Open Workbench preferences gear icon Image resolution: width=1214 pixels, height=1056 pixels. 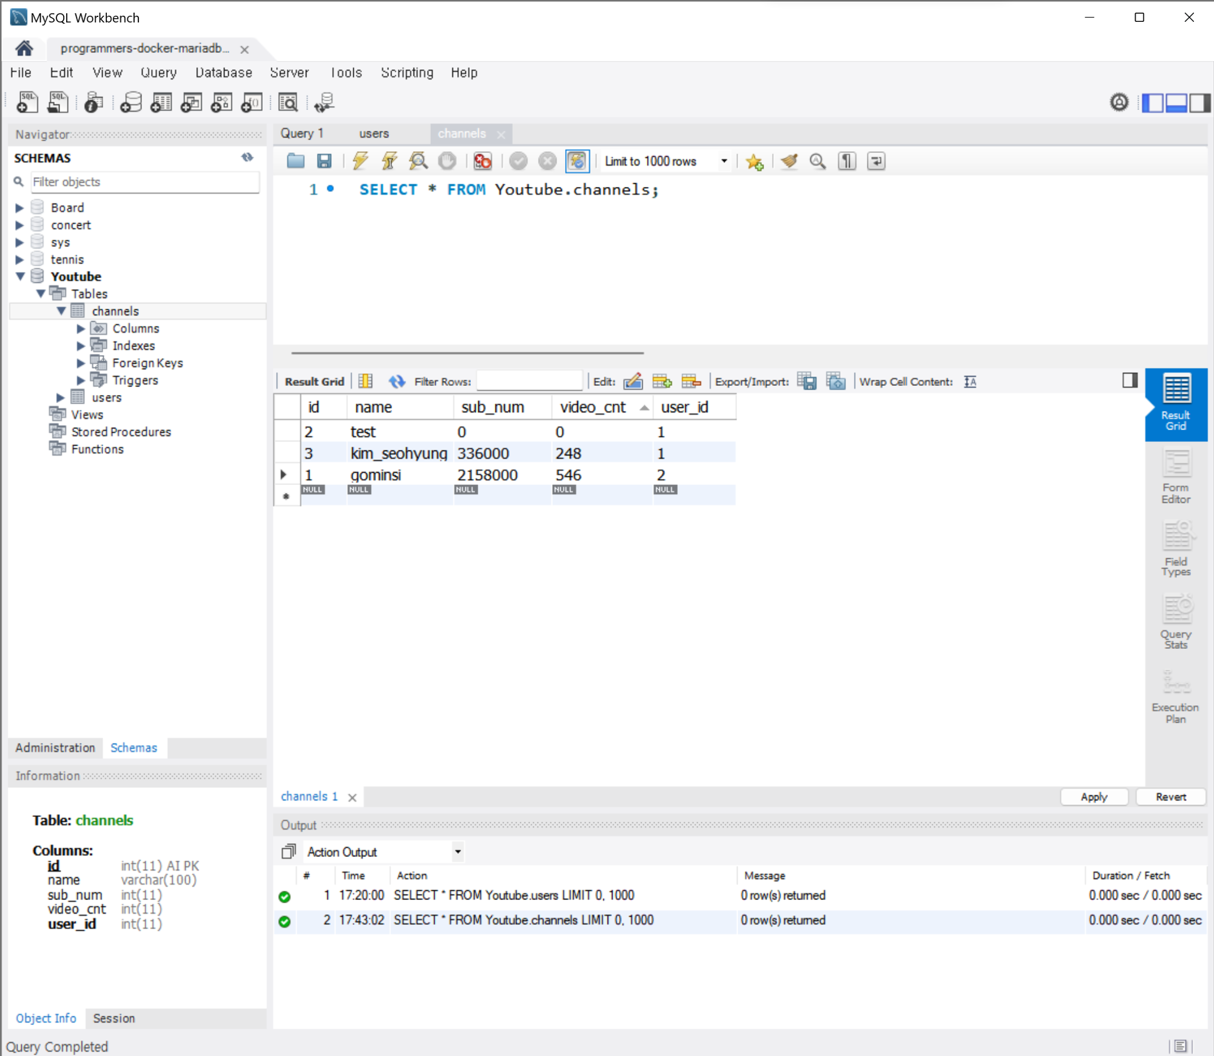coord(1119,102)
